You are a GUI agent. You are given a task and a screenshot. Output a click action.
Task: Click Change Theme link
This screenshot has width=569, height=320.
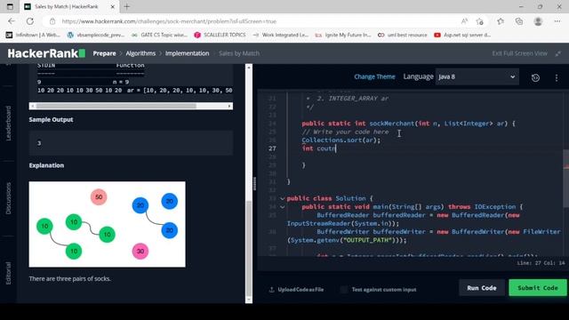(x=374, y=76)
